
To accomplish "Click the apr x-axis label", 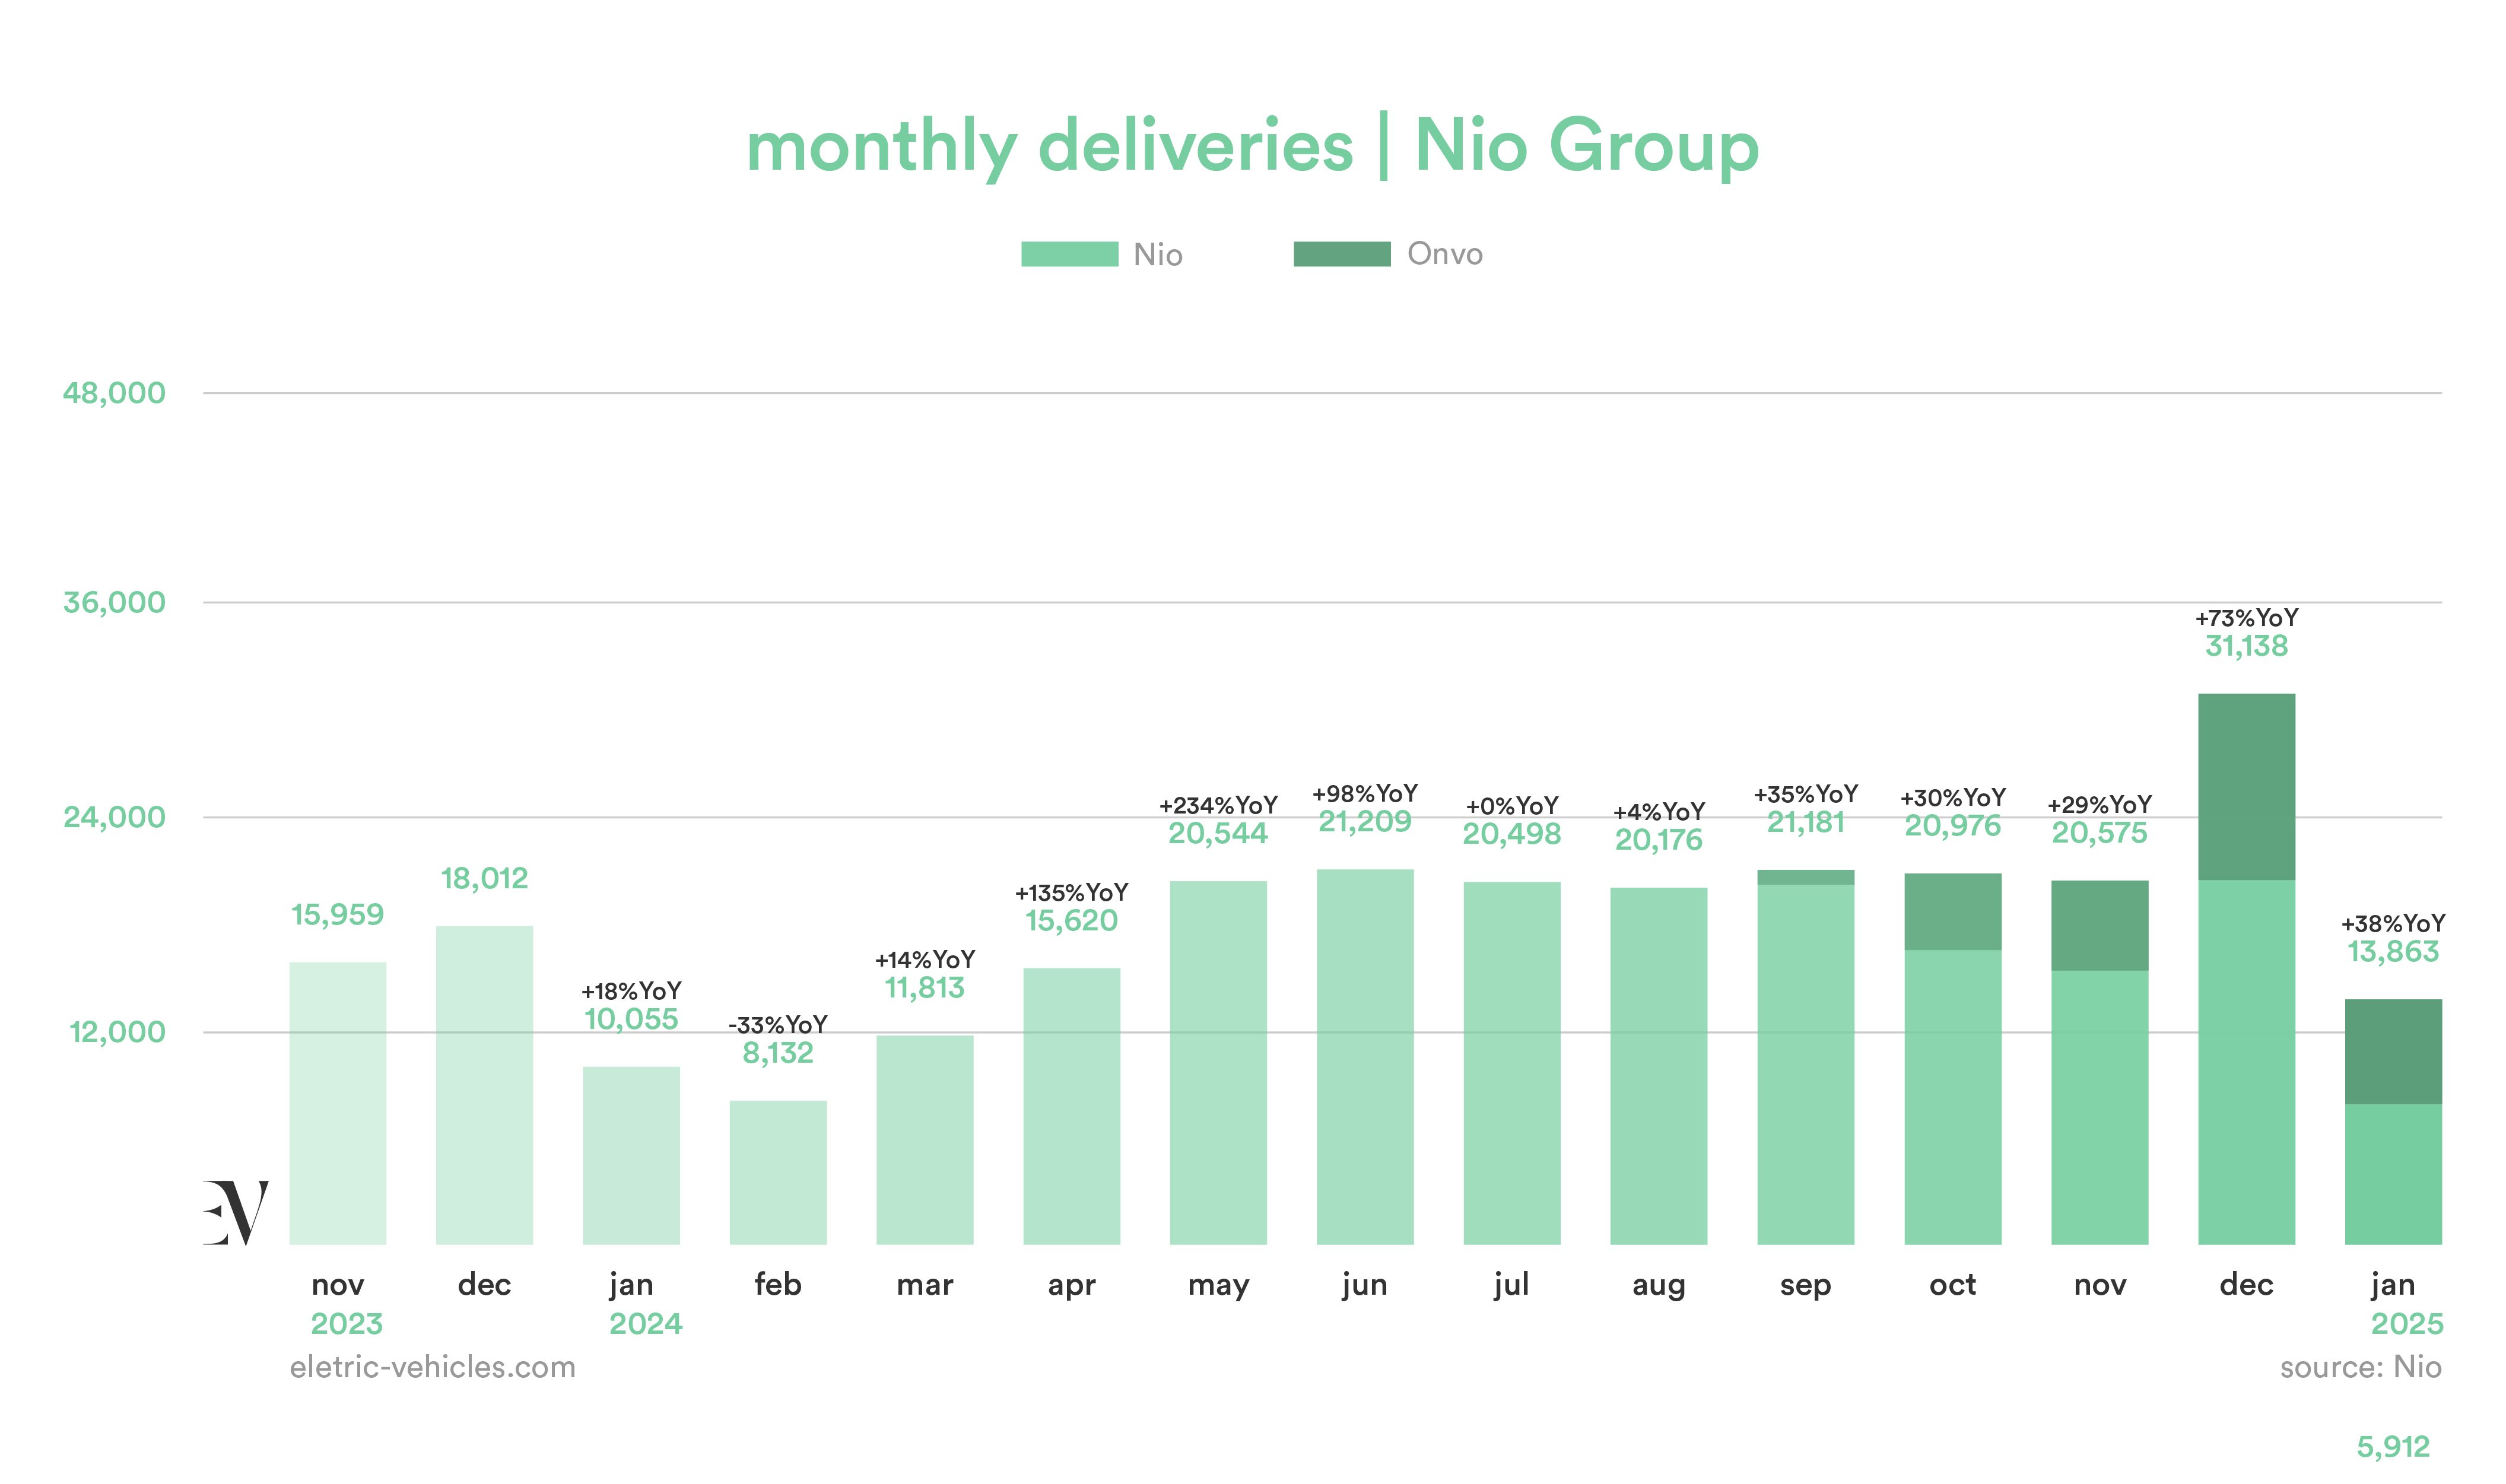I will pos(1072,1287).
